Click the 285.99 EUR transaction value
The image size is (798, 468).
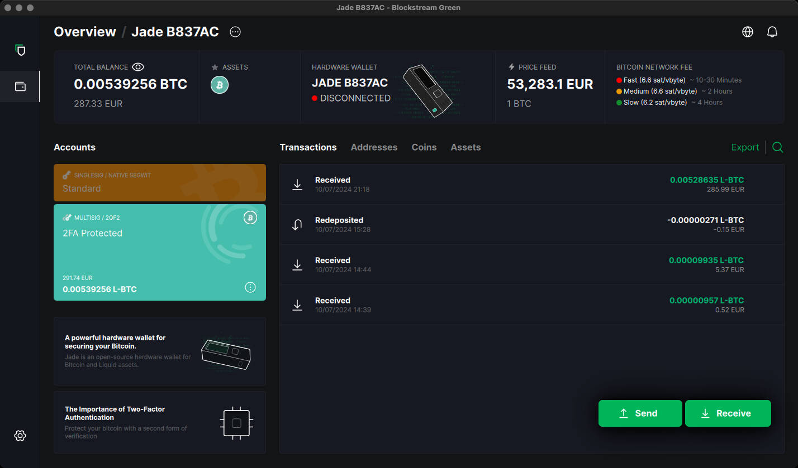point(725,190)
